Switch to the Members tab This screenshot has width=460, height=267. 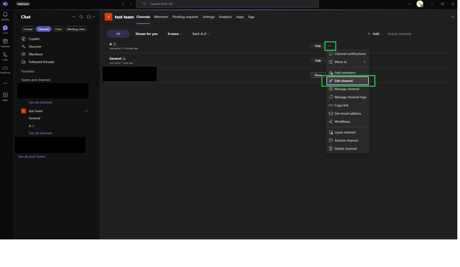(x=161, y=17)
